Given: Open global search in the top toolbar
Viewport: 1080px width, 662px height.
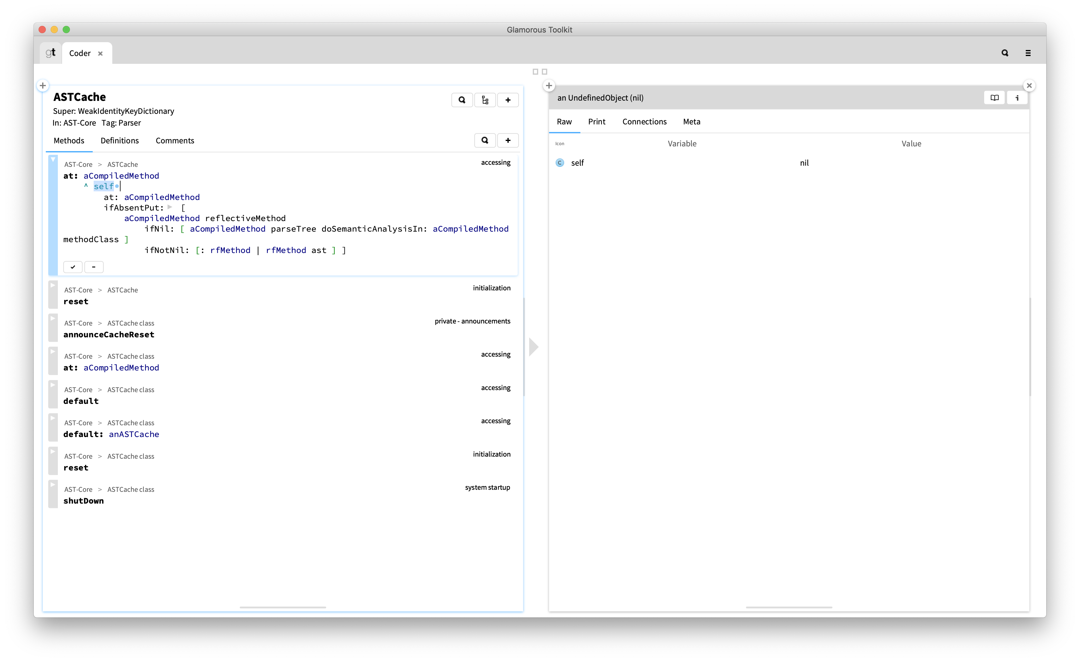Looking at the screenshot, I should click(1005, 53).
